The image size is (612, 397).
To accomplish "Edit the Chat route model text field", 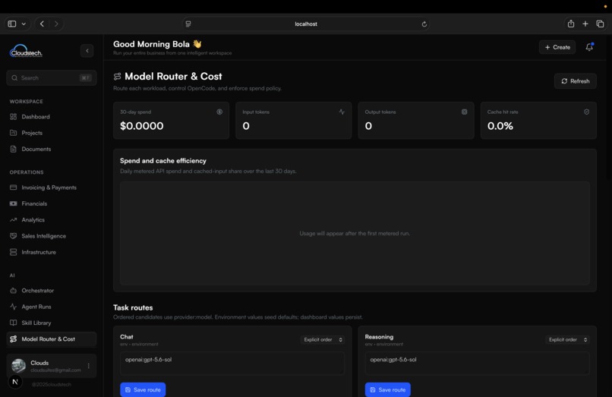I will pos(232,363).
